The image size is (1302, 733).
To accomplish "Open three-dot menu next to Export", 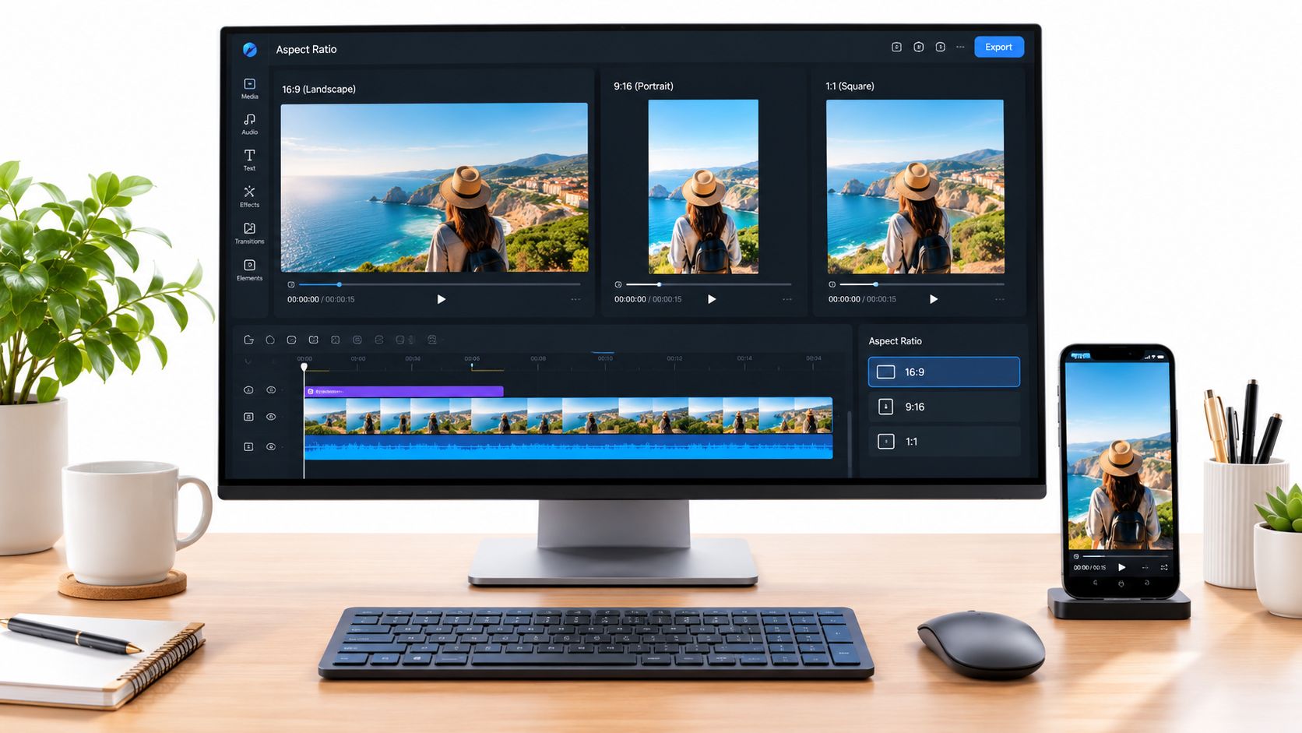I will pos(960,47).
